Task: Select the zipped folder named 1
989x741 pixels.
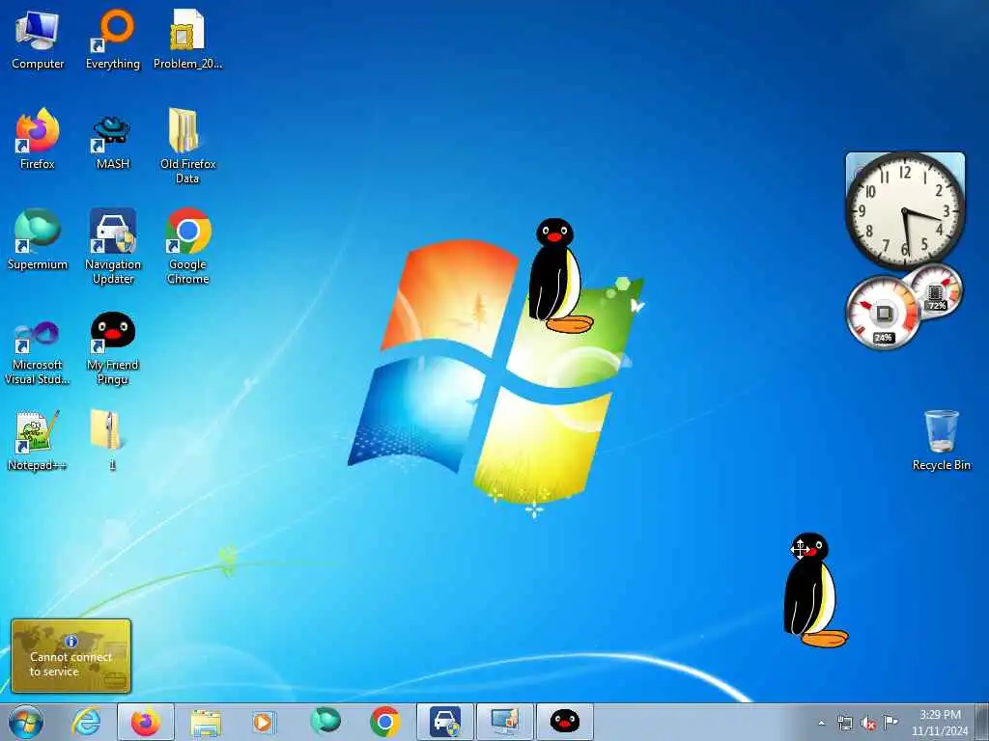Action: pos(108,440)
